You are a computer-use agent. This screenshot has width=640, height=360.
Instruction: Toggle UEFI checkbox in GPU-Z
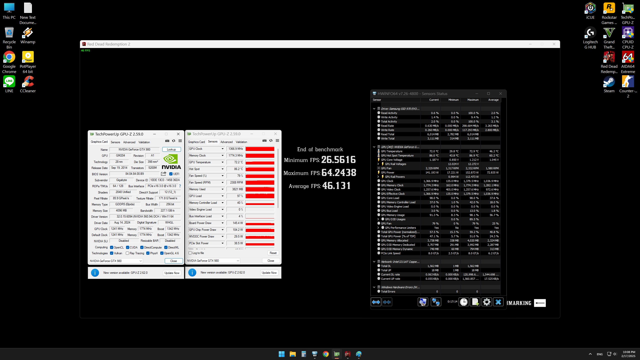[x=171, y=174]
